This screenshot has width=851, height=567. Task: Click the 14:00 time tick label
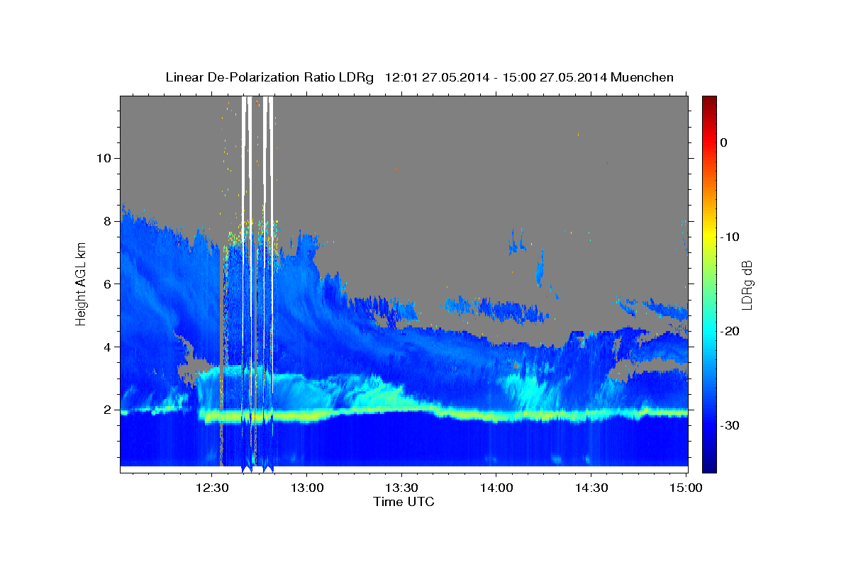coord(496,488)
